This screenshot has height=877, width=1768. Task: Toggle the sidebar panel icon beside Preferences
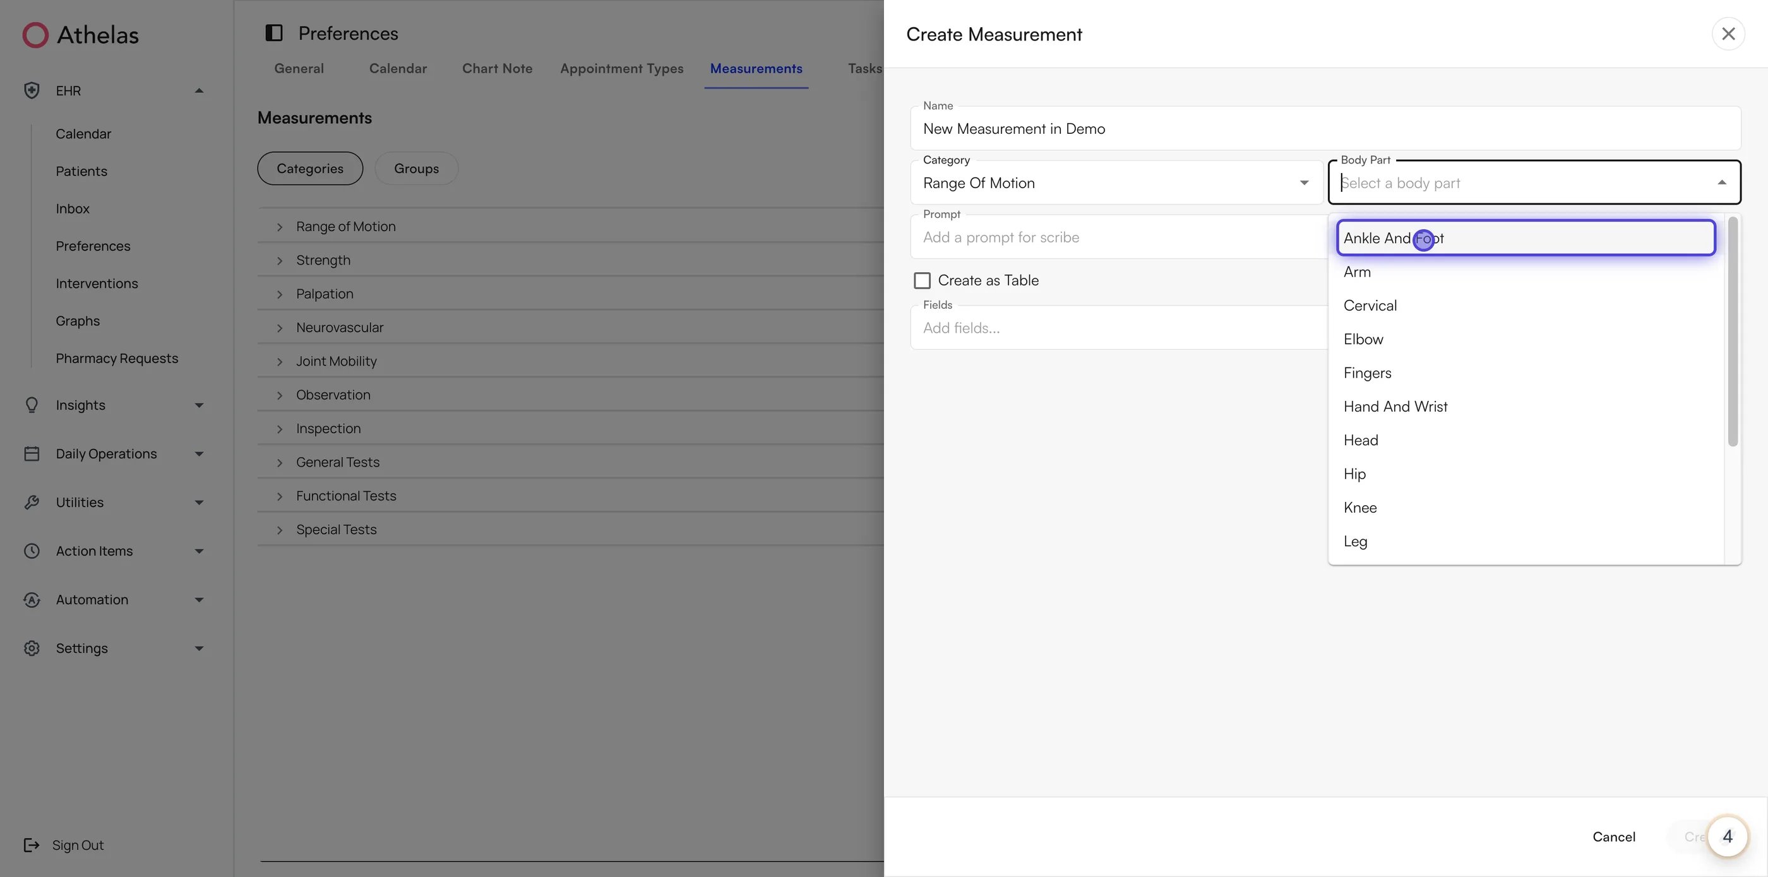274,33
